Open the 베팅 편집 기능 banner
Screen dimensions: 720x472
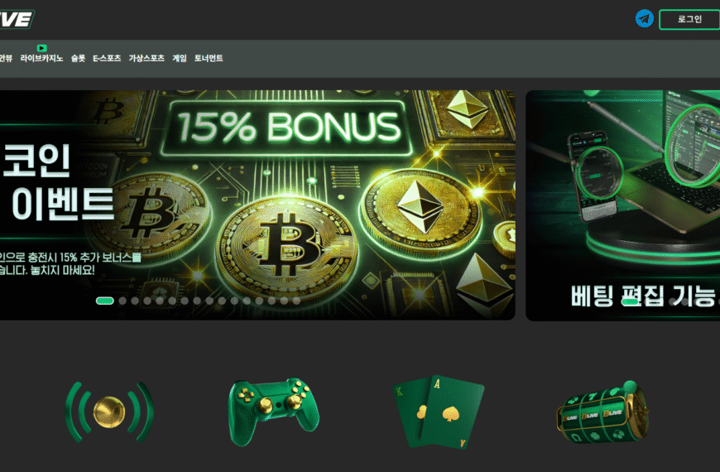(x=622, y=205)
